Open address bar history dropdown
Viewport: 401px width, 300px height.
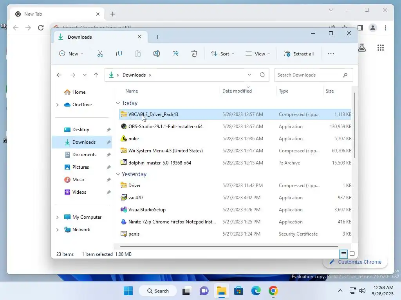tap(249, 75)
